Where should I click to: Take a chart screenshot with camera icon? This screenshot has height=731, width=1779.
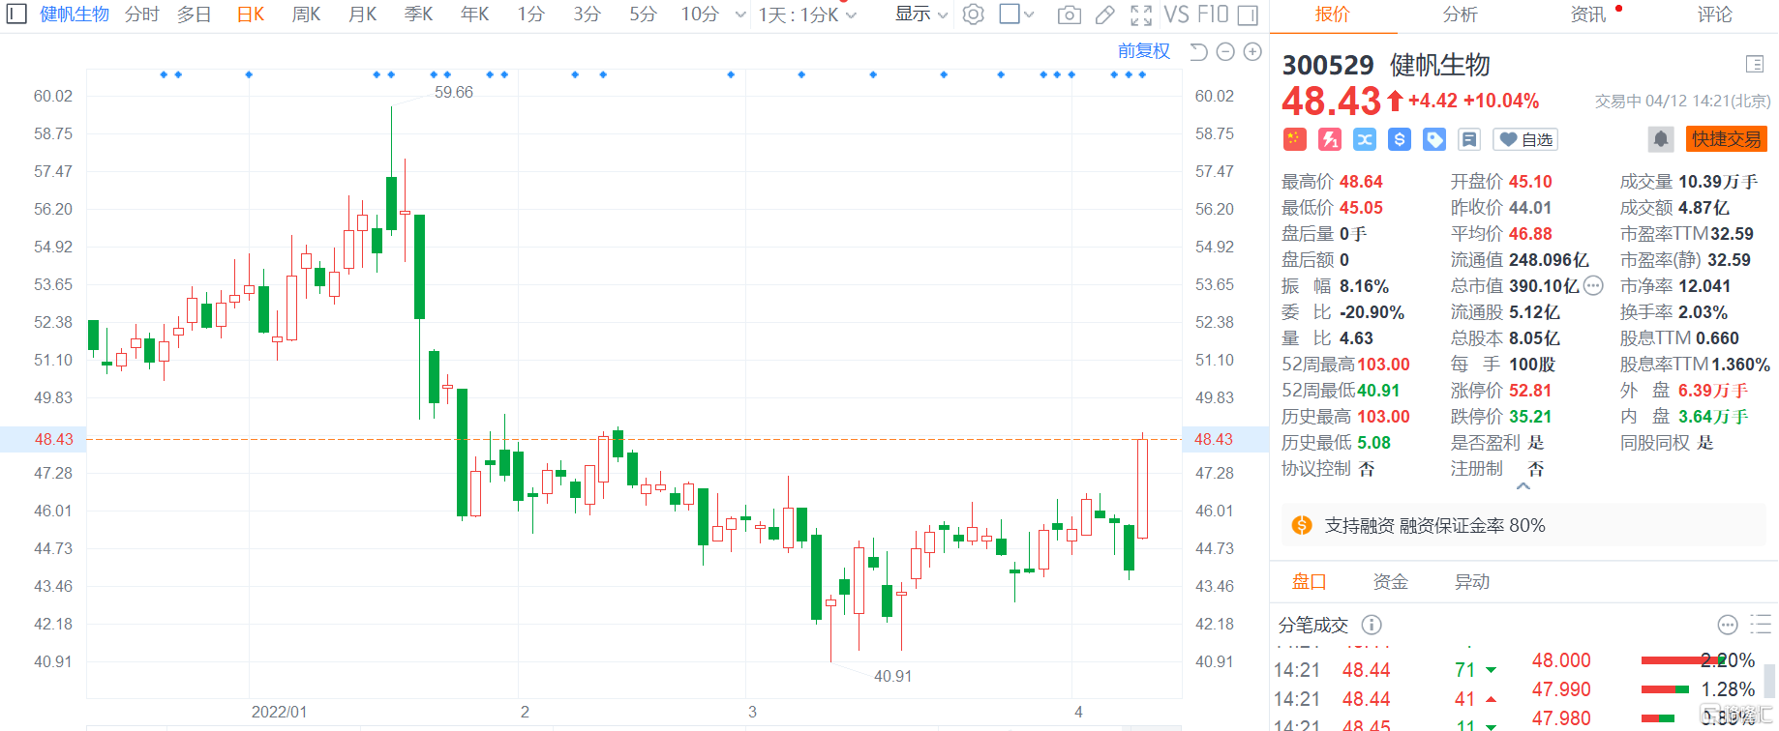point(1069,15)
